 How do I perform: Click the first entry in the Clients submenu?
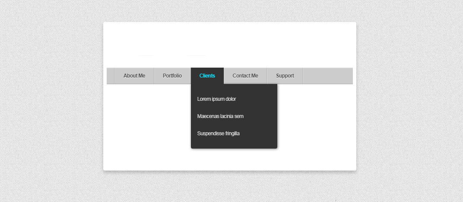(217, 99)
